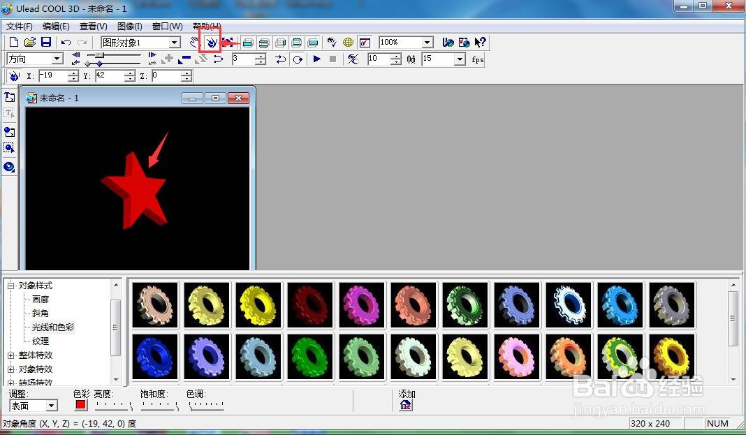Viewport: 746px width, 435px height.
Task: Click the checkered preview icon beside the zoom box
Action: (365, 43)
